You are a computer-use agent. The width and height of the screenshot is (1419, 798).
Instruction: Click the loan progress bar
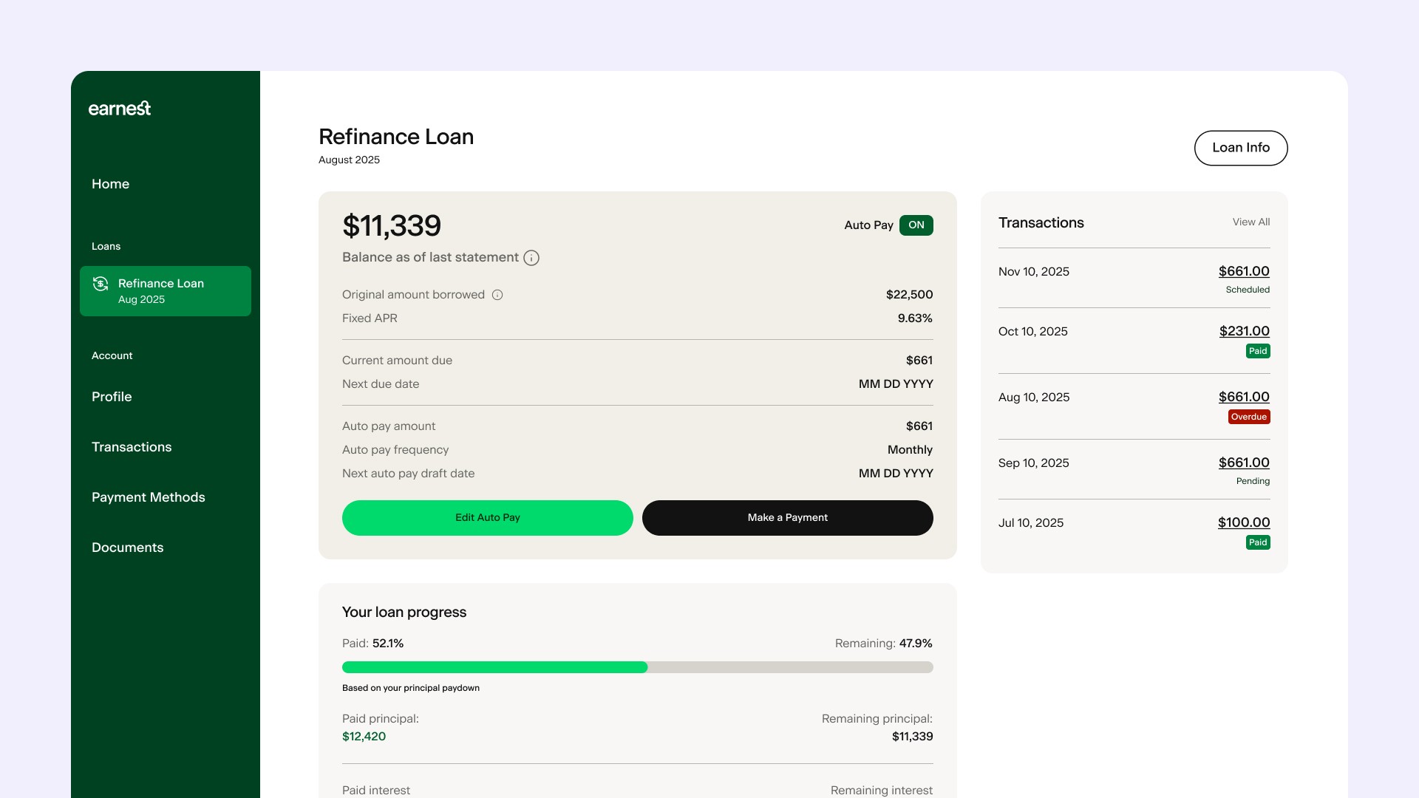637,667
